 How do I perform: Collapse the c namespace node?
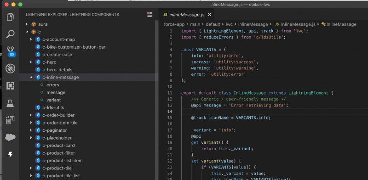(x=27, y=32)
